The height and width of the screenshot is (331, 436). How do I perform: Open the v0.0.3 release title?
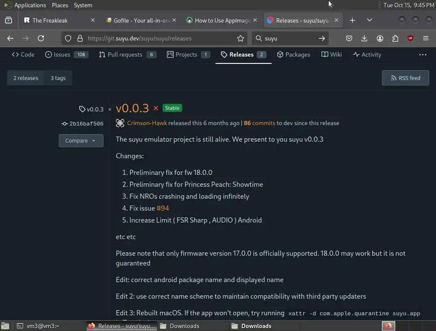(132, 108)
